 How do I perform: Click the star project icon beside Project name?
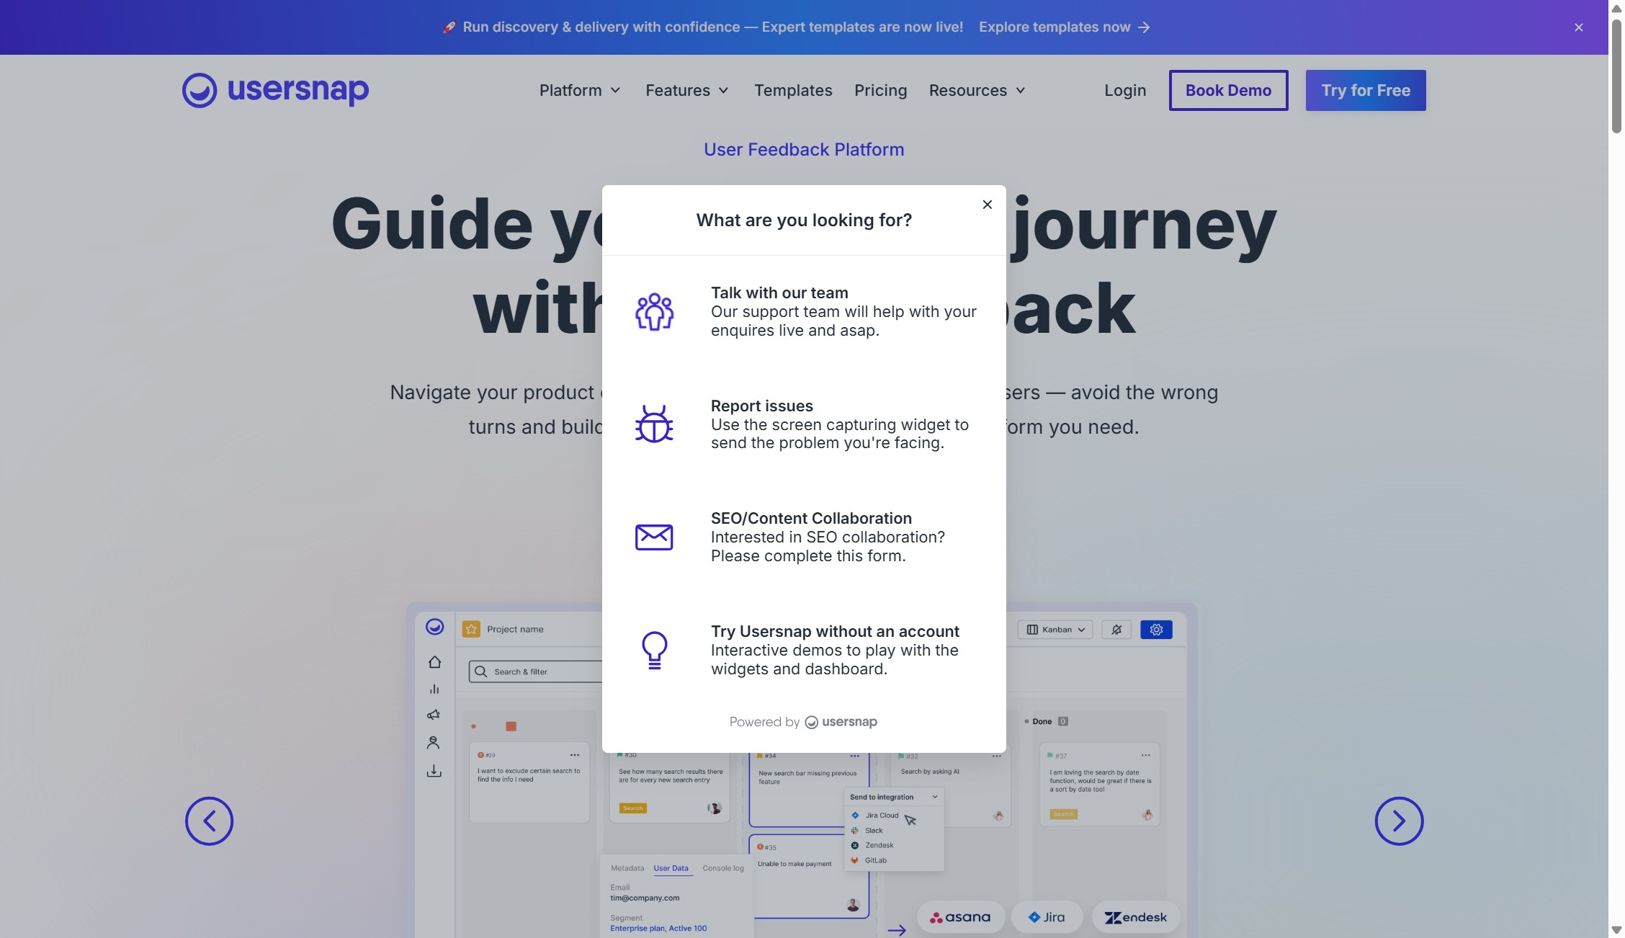pos(471,629)
